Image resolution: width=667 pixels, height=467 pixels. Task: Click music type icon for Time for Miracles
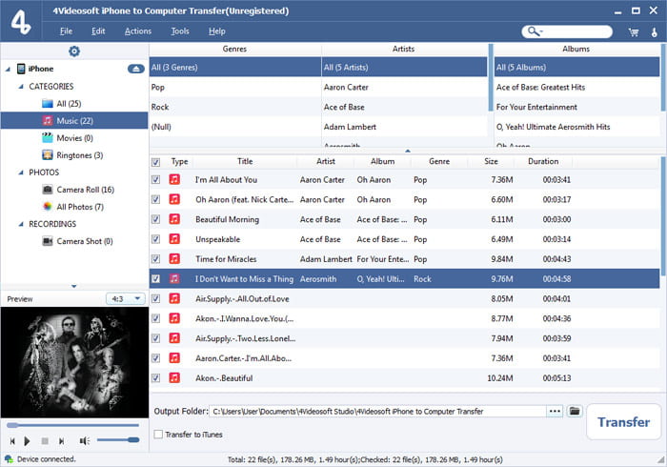(x=174, y=258)
